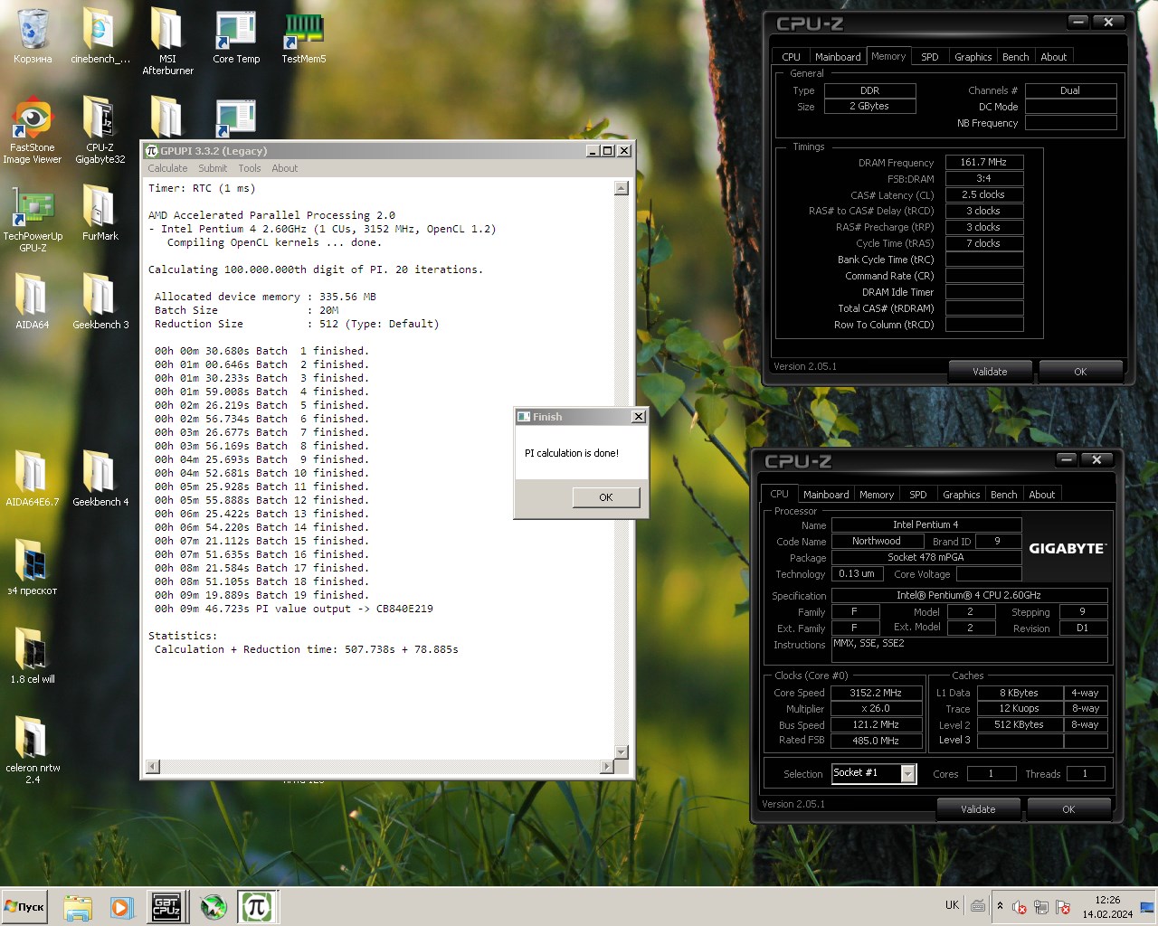Screen dimensions: 1158x926
Task: Open the Geekbench 4 folder
Action: (x=100, y=479)
